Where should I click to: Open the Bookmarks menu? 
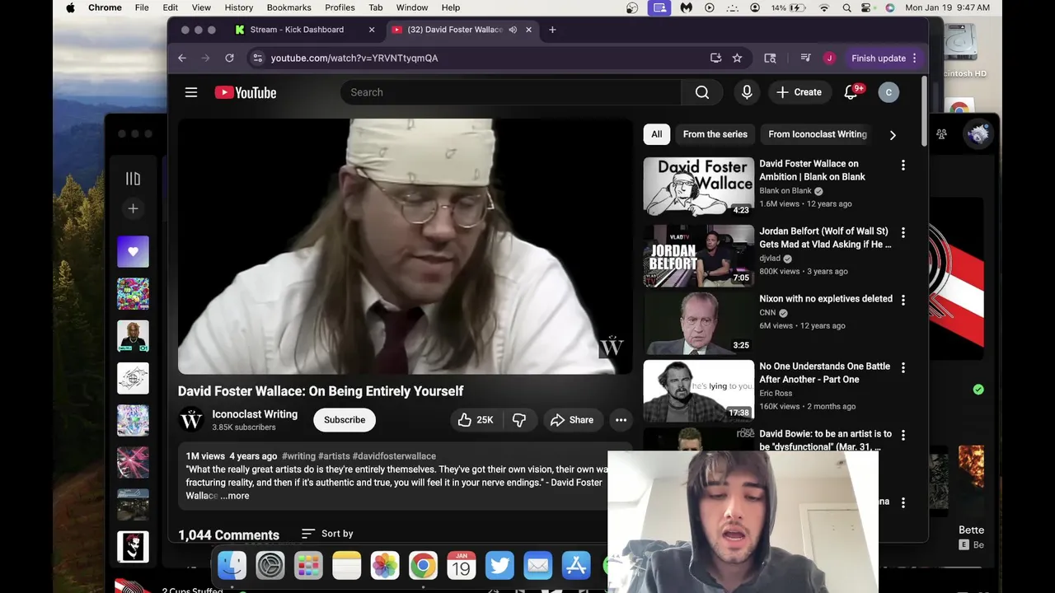(288, 7)
